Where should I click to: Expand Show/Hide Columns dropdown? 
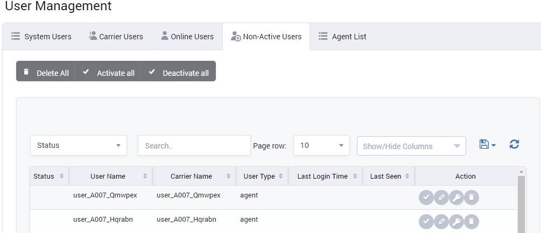(411, 146)
